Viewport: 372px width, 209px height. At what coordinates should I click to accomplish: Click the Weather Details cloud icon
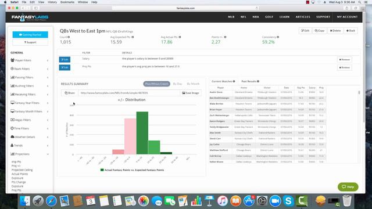point(12,137)
